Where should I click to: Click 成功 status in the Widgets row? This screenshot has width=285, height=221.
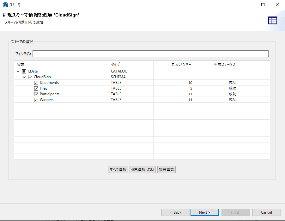click(233, 100)
